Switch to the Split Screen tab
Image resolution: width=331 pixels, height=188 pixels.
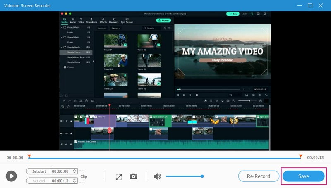[126, 21]
